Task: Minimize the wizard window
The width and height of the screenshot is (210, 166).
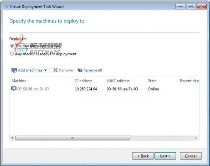Action: (180, 7)
